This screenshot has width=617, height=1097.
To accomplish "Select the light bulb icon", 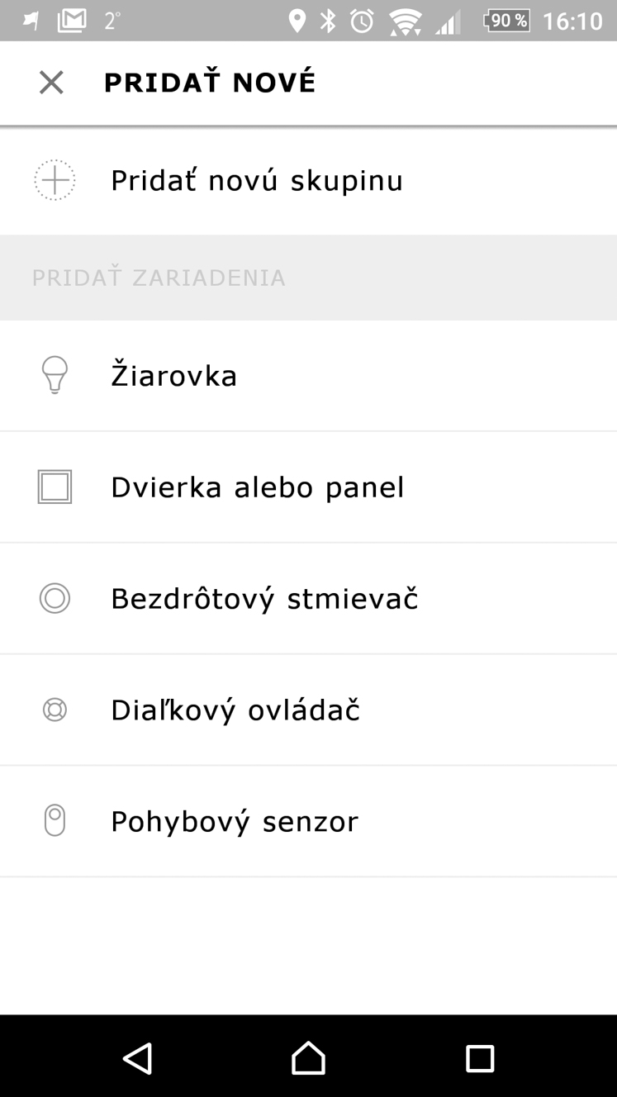I will [x=55, y=375].
